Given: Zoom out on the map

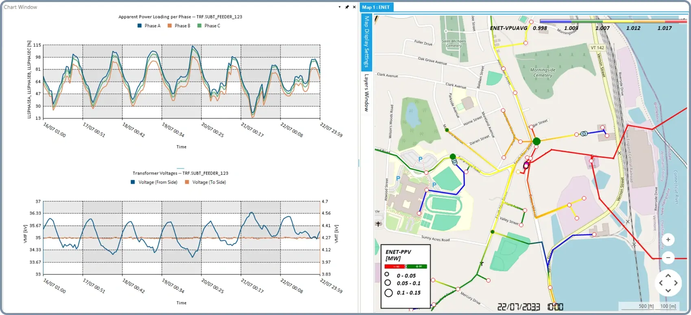Looking at the screenshot, I should (668, 258).
